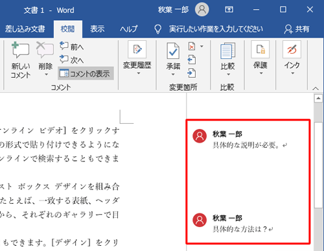This screenshot has height=251, width=324.
Task: Click text line ending with ギャラリーで目
Action: click(60, 215)
